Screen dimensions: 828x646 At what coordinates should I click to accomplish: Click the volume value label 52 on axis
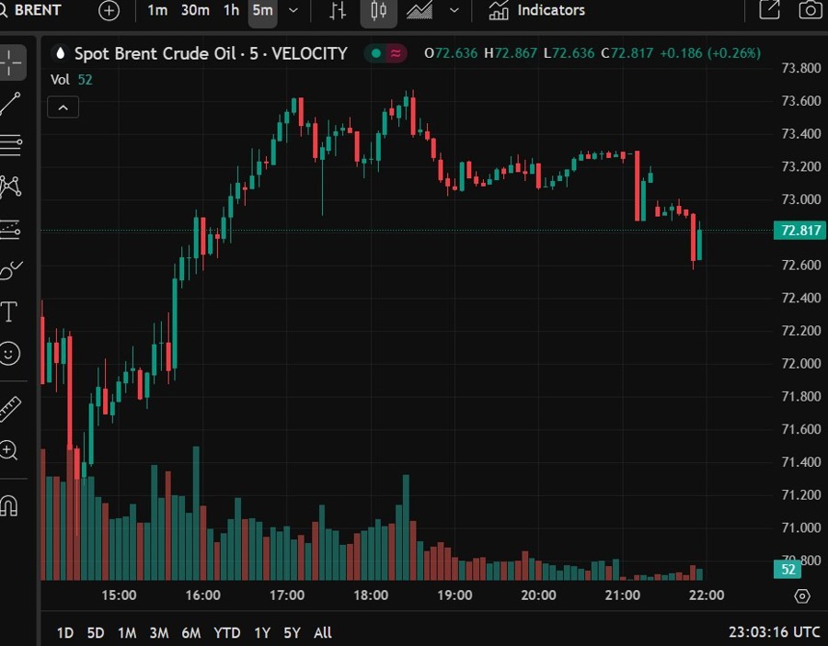coord(788,569)
